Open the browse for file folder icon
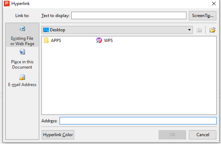 coord(212,30)
